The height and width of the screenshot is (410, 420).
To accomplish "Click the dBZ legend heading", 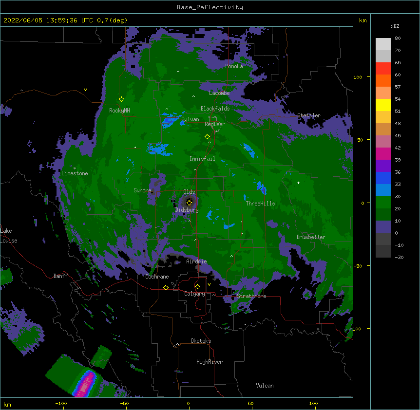I will (x=395, y=26).
